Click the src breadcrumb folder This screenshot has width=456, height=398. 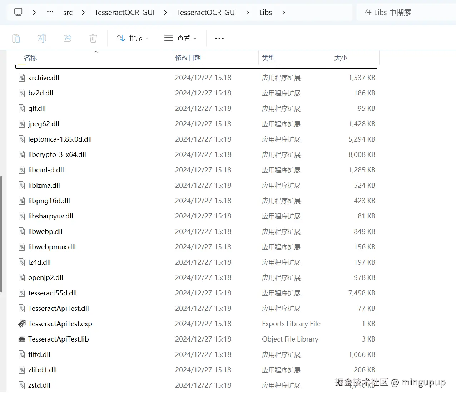(68, 13)
